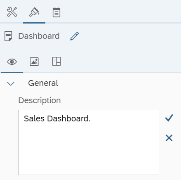Select the paintbrush styling tab
The height and width of the screenshot is (180, 181).
tap(34, 12)
